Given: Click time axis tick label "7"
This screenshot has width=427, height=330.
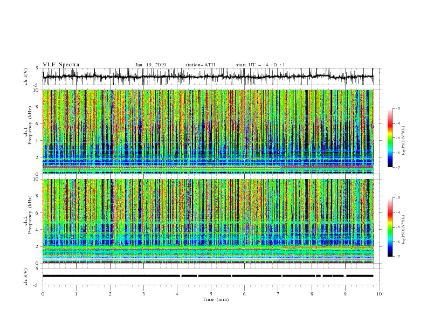Looking at the screenshot, I should [278, 294].
